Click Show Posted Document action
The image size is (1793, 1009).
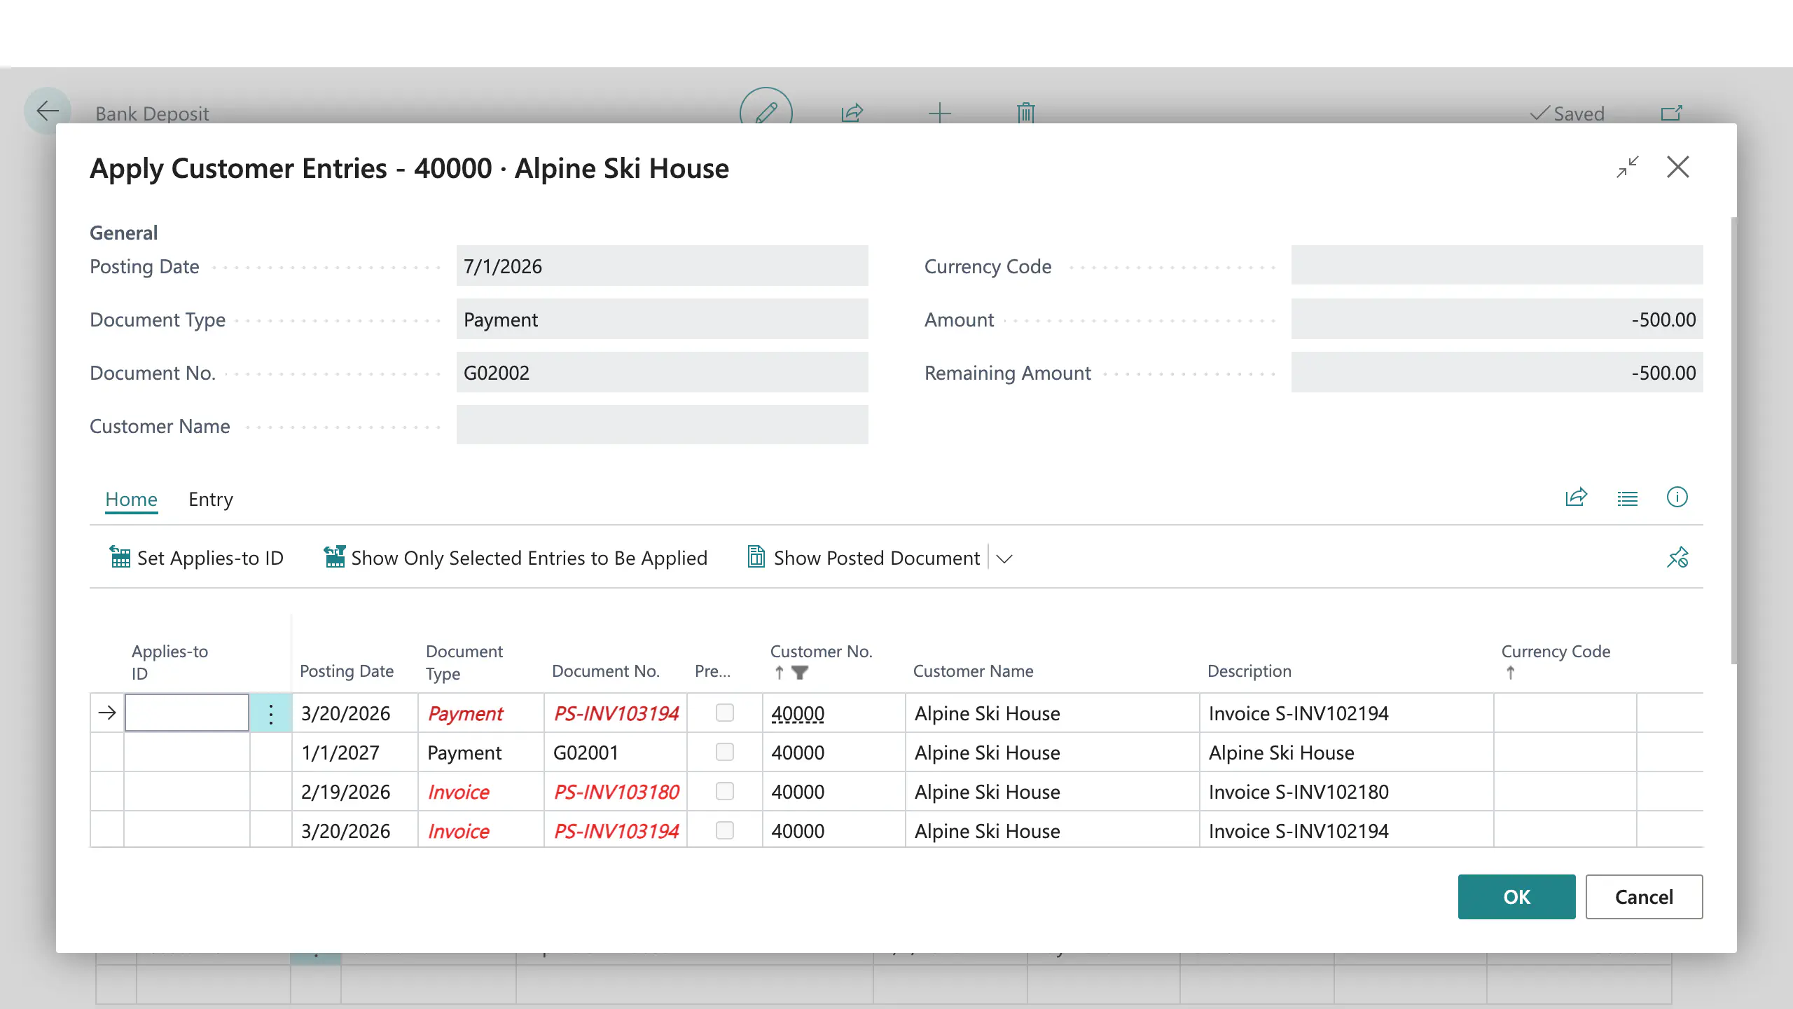coord(864,558)
